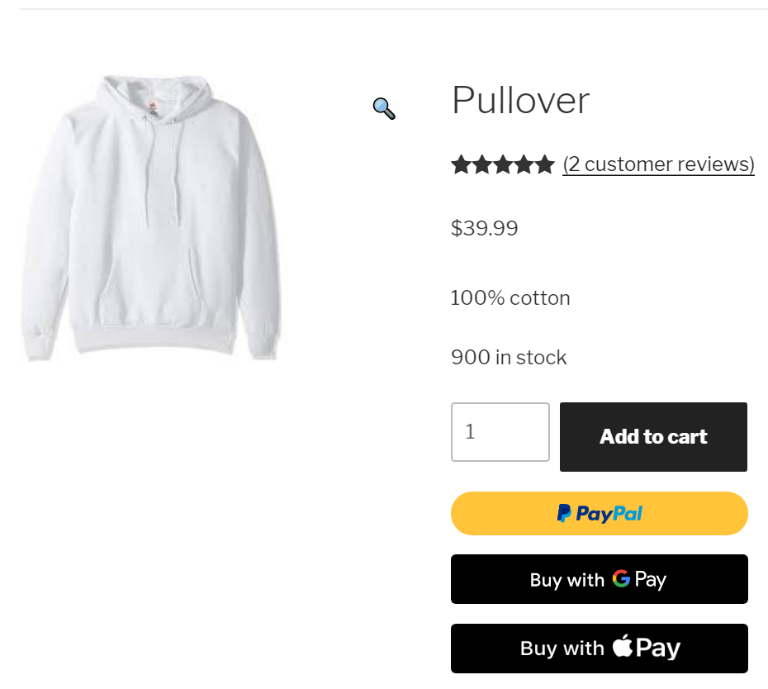Click the first star in the rating
768x689 pixels.
click(x=461, y=164)
